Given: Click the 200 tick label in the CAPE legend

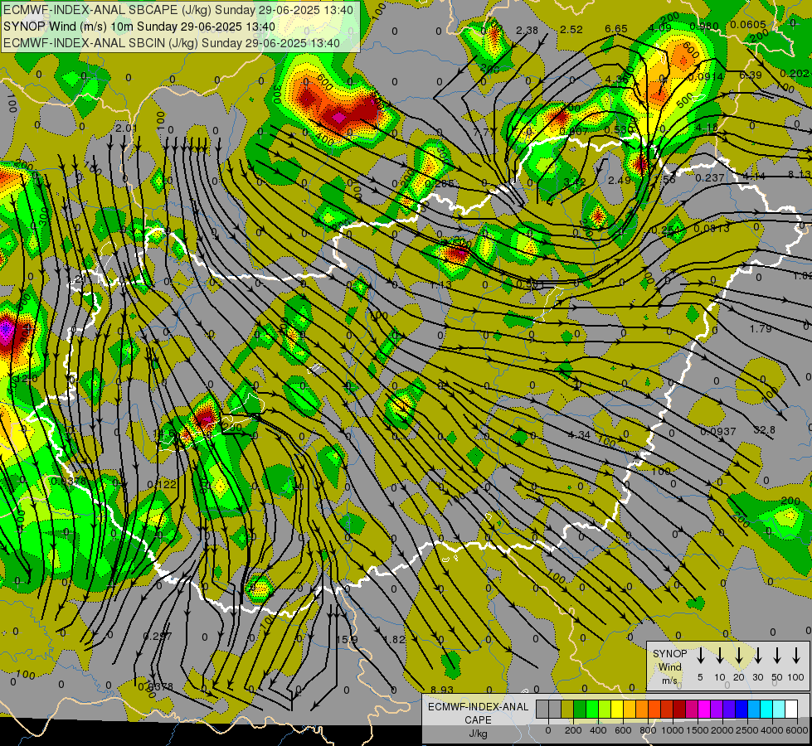Looking at the screenshot, I should coord(573,730).
